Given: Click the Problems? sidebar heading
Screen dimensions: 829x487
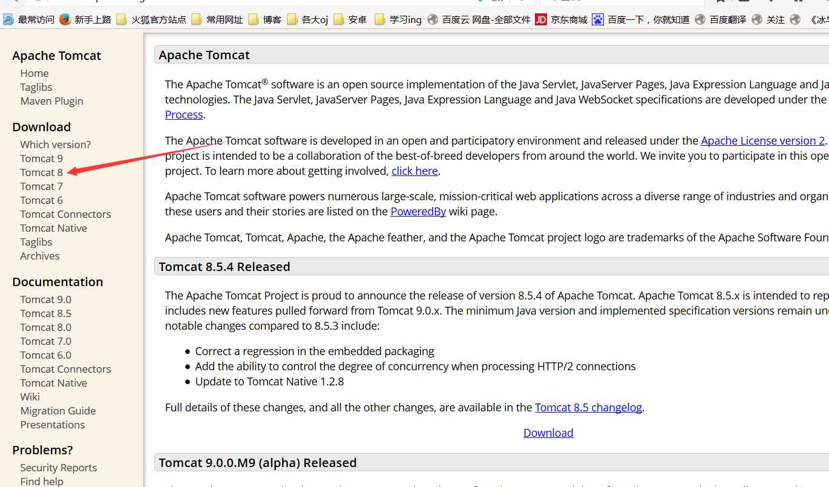Looking at the screenshot, I should pyautogui.click(x=42, y=450).
